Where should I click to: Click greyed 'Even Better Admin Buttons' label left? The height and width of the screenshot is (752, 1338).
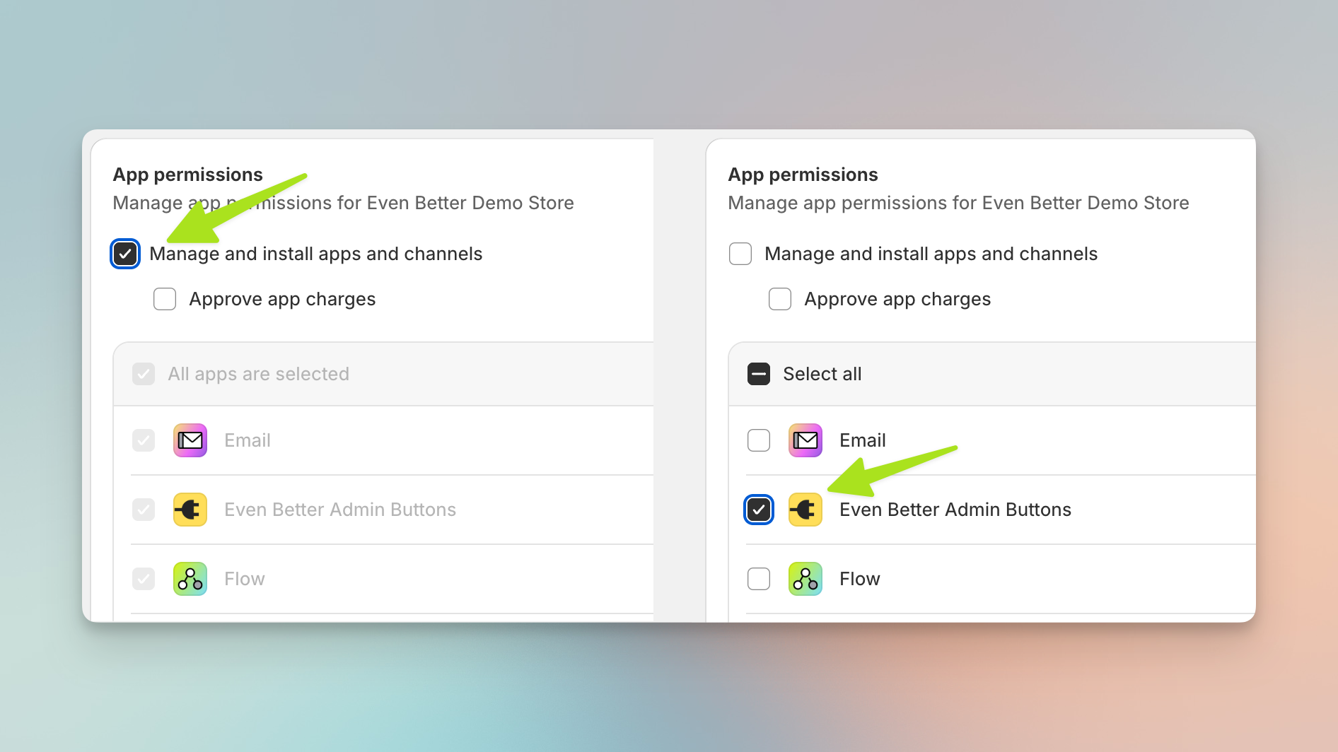coord(340,510)
